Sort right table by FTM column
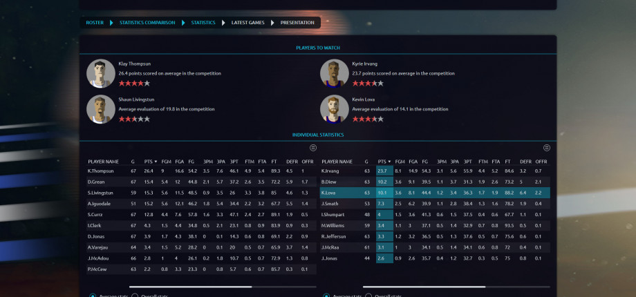 pyautogui.click(x=483, y=162)
